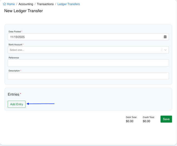Select the Transactions breadcrumb item

point(45,4)
